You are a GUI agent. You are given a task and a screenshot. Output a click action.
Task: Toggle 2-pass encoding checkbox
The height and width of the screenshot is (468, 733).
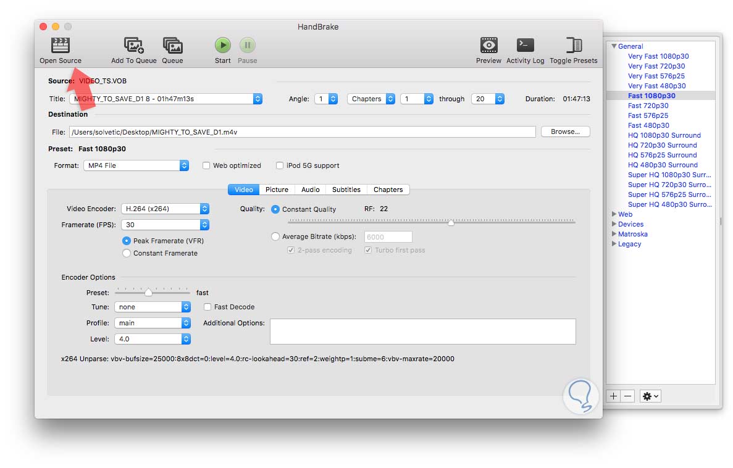(x=291, y=250)
